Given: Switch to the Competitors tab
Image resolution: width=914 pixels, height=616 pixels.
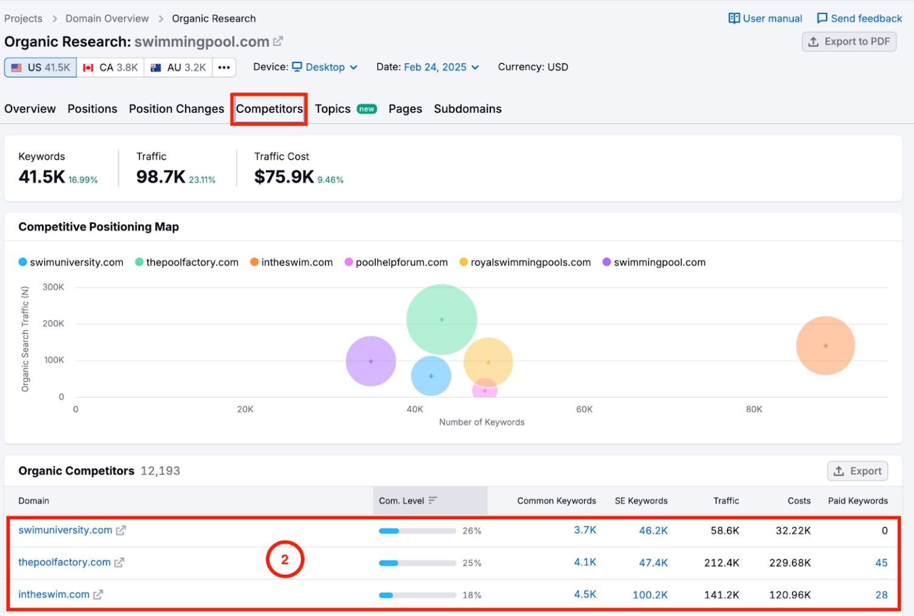Looking at the screenshot, I should (269, 109).
